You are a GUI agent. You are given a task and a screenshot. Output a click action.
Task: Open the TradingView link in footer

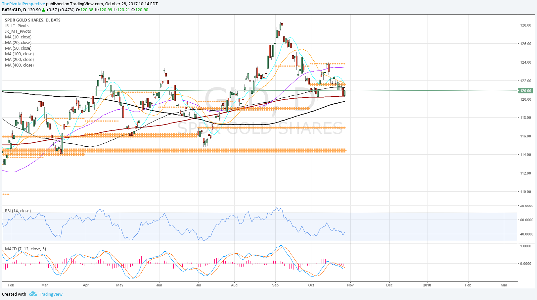click(51, 294)
